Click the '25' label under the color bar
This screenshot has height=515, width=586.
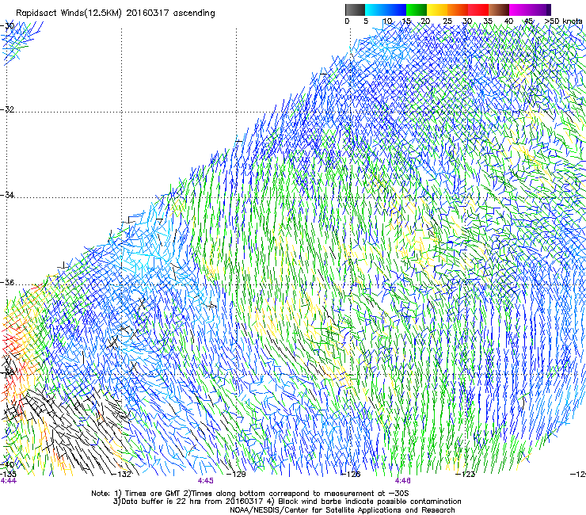pyautogui.click(x=447, y=21)
